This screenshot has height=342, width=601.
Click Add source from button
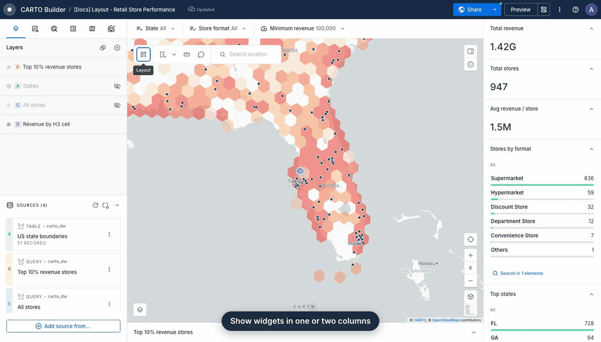point(63,326)
